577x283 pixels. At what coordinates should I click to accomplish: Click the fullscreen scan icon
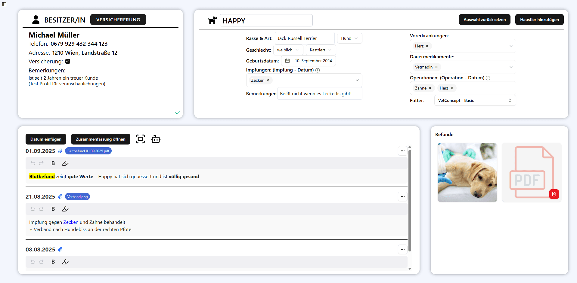click(140, 139)
